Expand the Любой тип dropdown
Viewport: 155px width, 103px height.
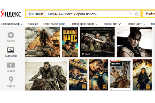pyautogui.click(x=112, y=24)
